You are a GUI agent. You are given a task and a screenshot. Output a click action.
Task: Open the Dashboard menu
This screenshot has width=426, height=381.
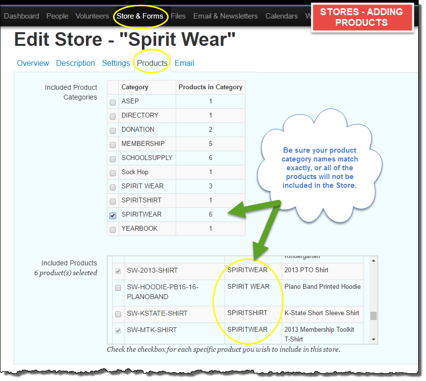click(x=21, y=16)
